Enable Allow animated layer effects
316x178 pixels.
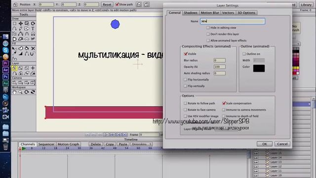208,41
